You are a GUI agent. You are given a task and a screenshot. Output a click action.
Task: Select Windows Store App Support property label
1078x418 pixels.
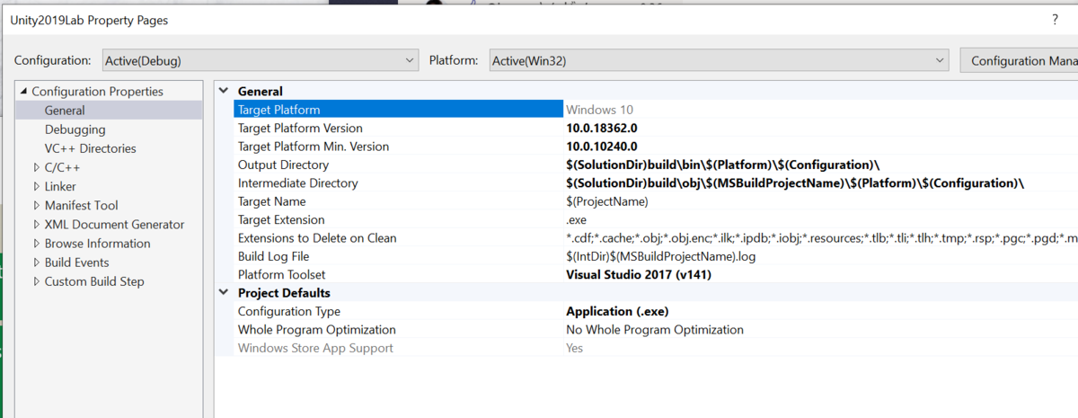(x=315, y=348)
